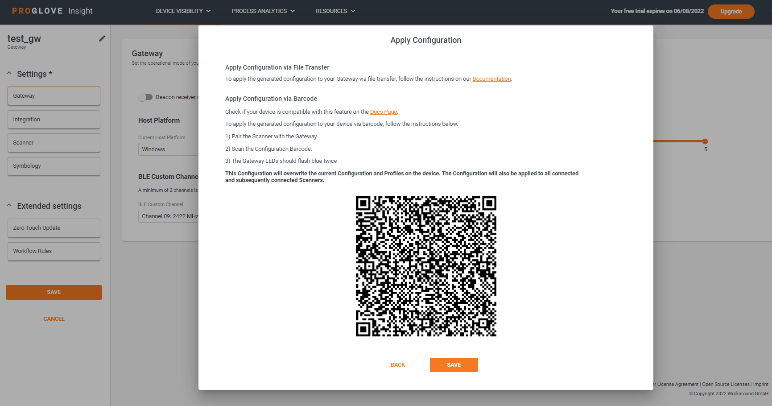Click CANCEL in the sidebar
The width and height of the screenshot is (772, 406).
(54, 319)
